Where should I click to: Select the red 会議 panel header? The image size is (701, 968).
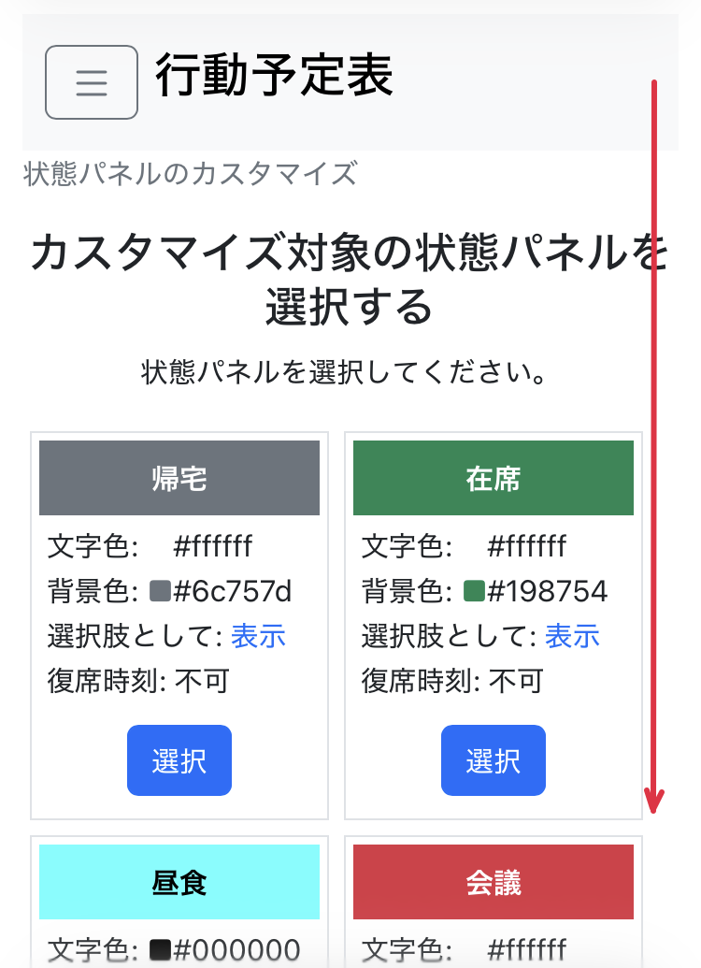[x=494, y=881]
